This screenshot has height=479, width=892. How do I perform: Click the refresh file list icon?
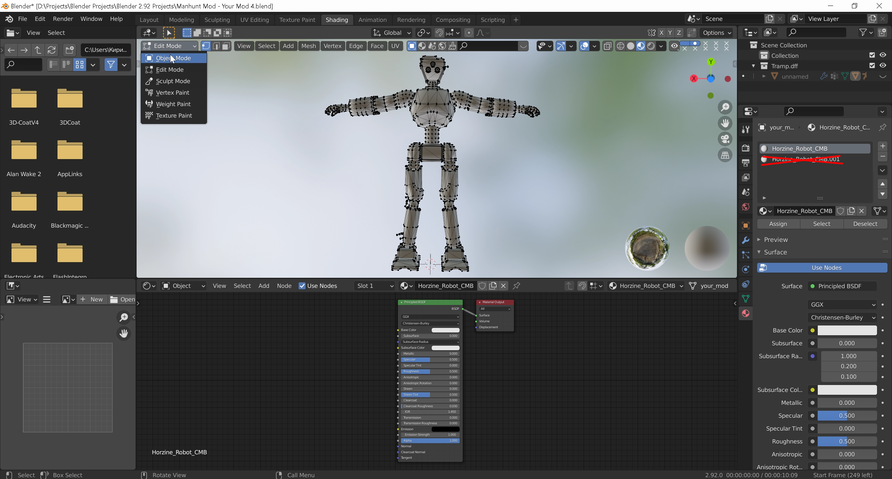click(52, 50)
